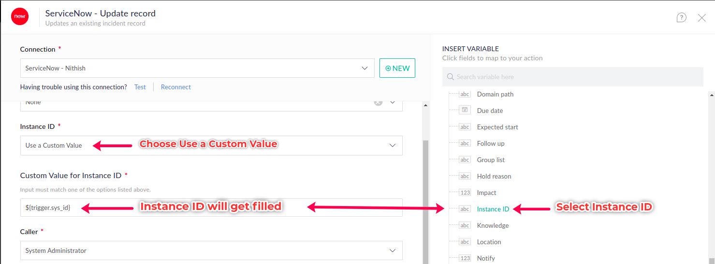Click the 123 icon beside Notify

tap(465, 258)
